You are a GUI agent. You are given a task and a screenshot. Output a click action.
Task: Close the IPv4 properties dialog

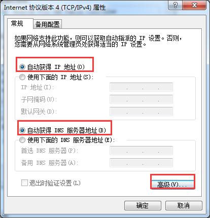194,5
